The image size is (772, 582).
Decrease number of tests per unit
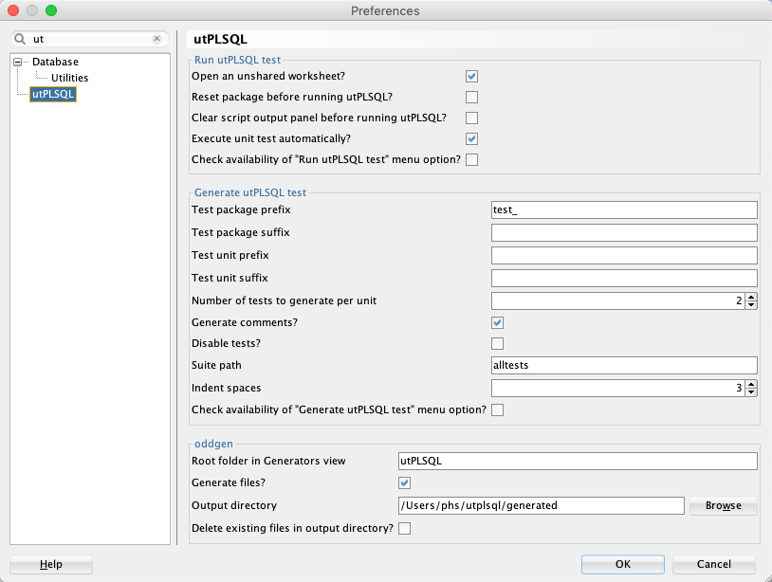751,305
